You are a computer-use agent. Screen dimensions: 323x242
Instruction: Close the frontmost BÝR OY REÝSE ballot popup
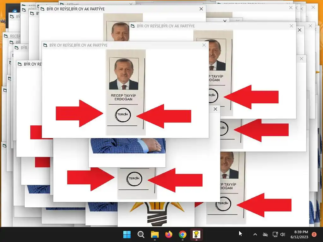[x=204, y=45]
